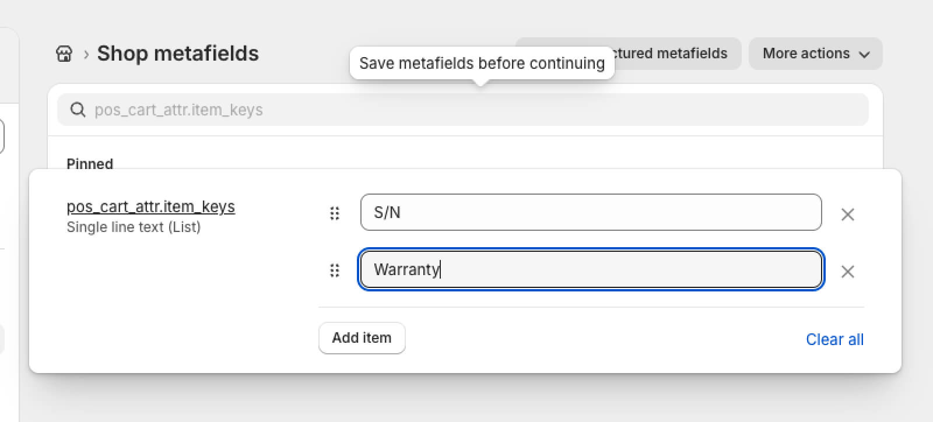Open the shop home breadcrumb icon
This screenshot has height=422, width=933.
point(64,54)
